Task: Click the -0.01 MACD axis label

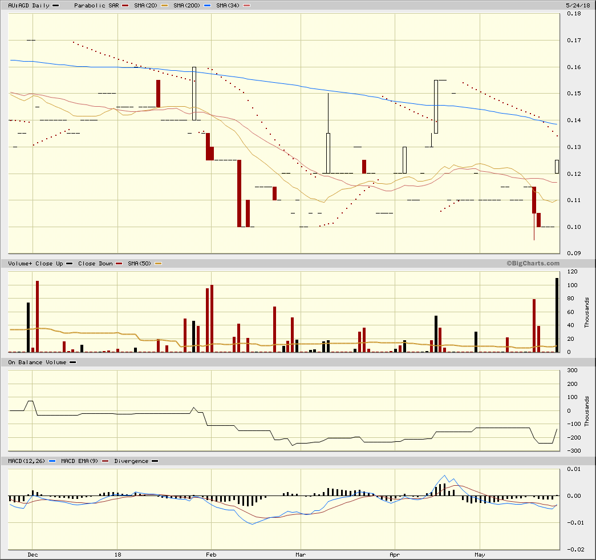Action: coord(575,523)
